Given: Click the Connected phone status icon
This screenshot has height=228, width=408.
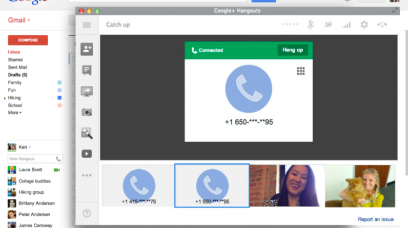Looking at the screenshot, I should tap(194, 50).
